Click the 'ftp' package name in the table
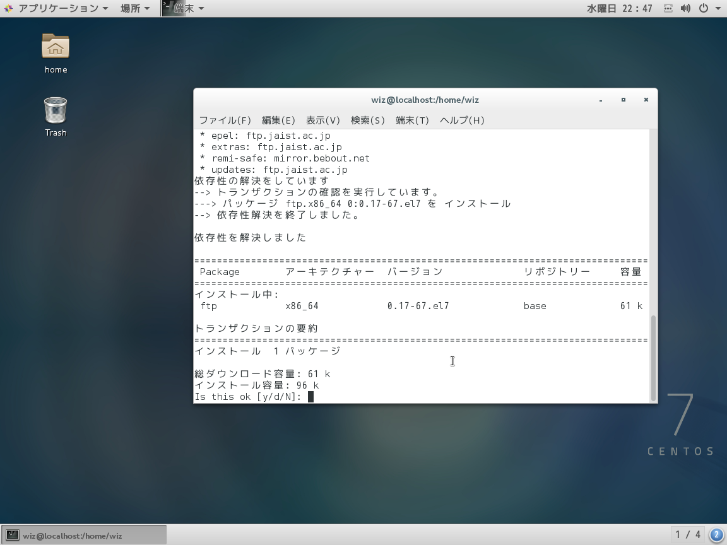 [209, 306]
